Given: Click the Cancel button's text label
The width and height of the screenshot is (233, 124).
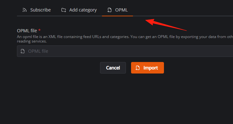Looking at the screenshot, I should [113, 68].
